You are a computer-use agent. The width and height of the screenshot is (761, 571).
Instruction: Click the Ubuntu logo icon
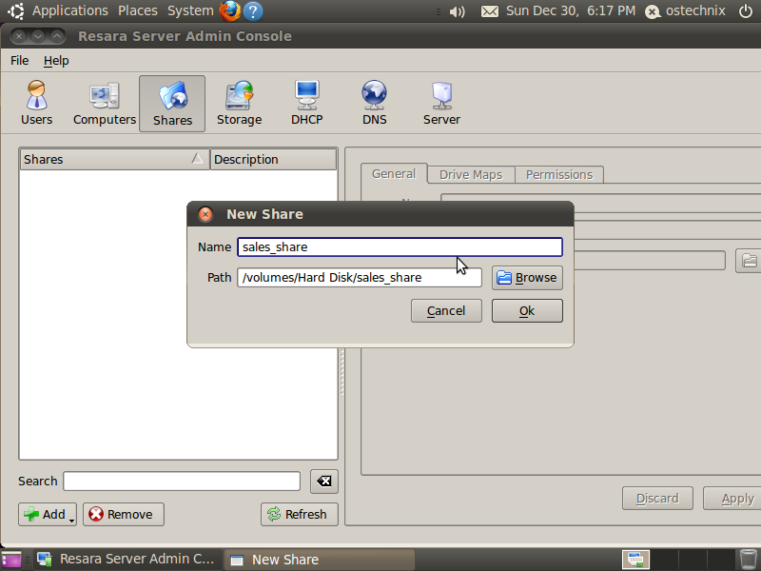point(16,10)
